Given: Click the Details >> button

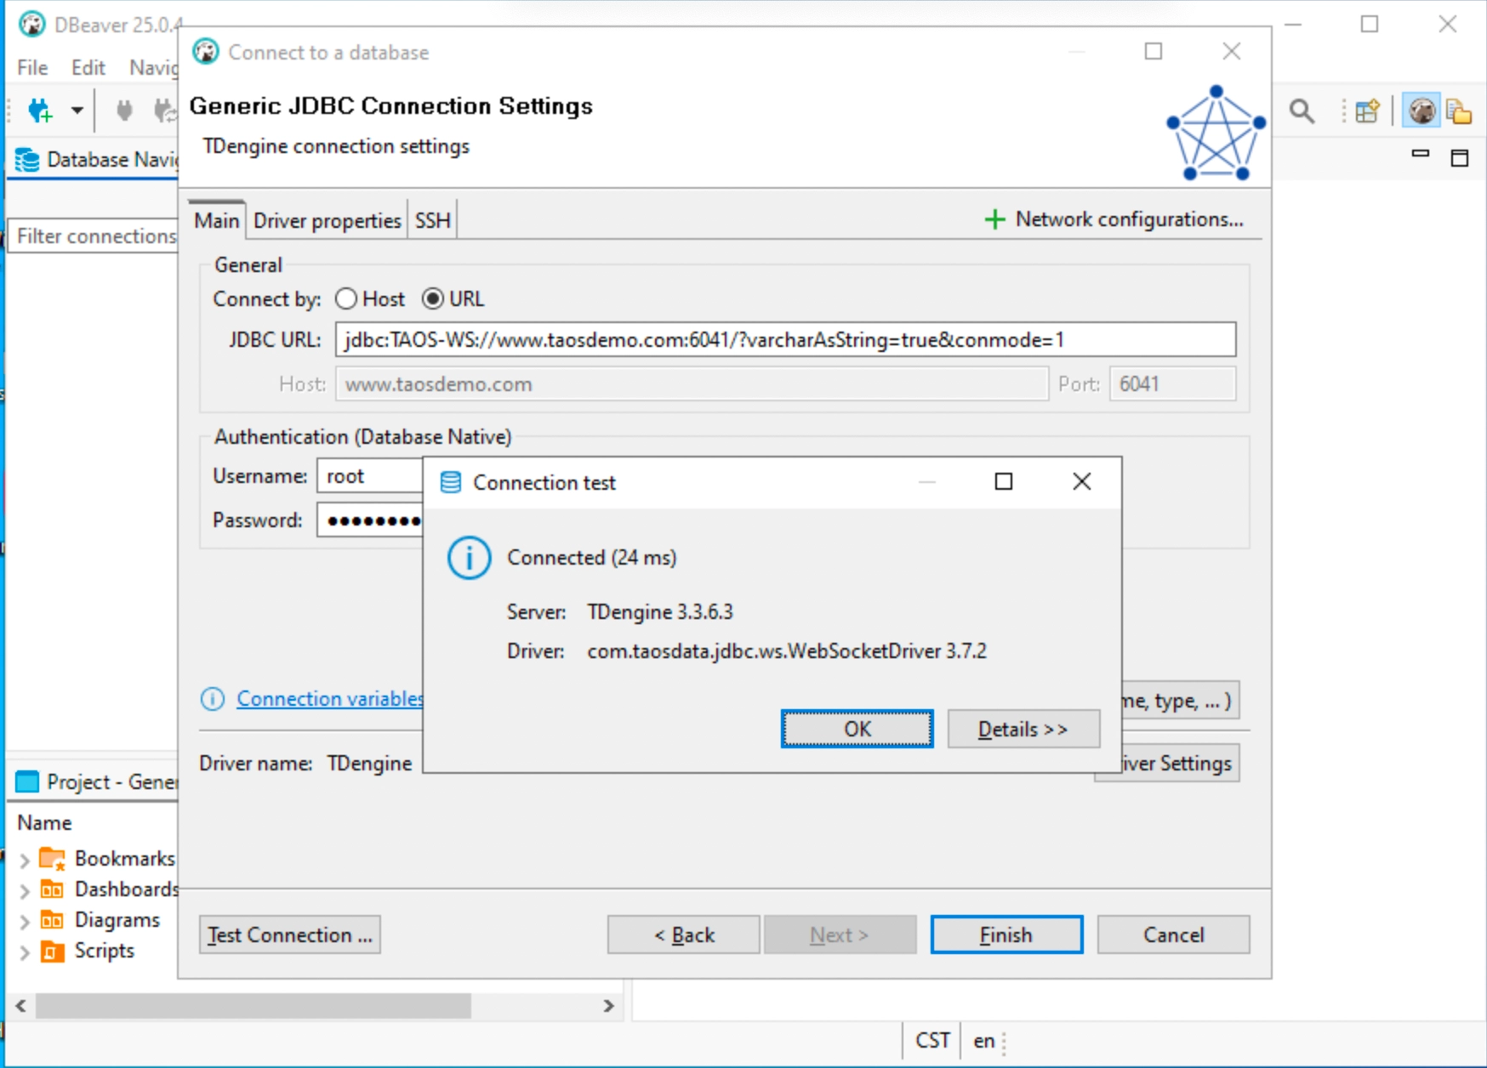Looking at the screenshot, I should tap(1023, 730).
